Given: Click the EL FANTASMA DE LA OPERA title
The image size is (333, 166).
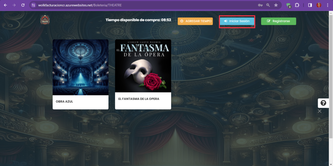Looking at the screenshot, I should tap(139, 99).
